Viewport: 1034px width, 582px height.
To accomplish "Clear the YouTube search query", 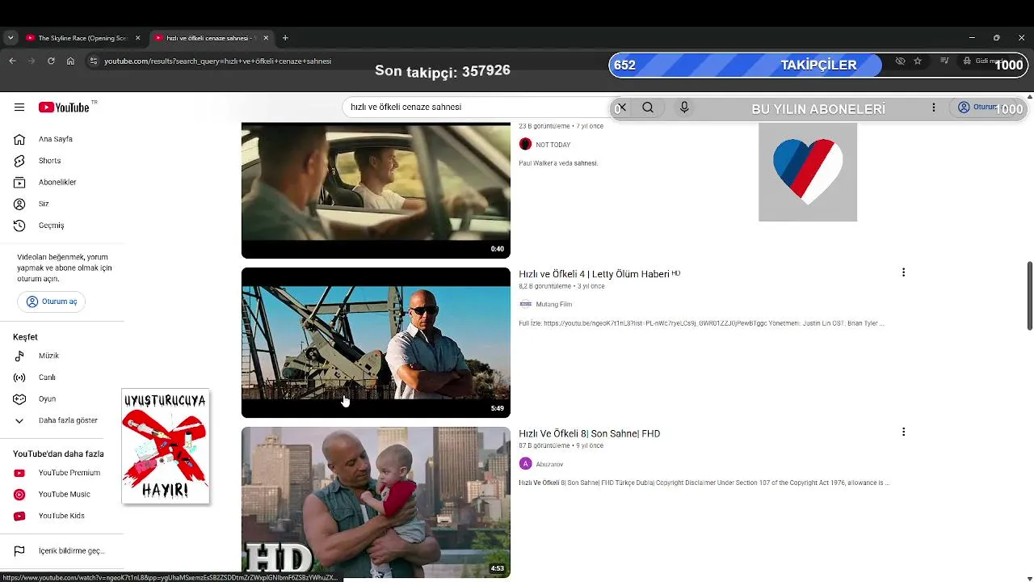I will coord(620,108).
